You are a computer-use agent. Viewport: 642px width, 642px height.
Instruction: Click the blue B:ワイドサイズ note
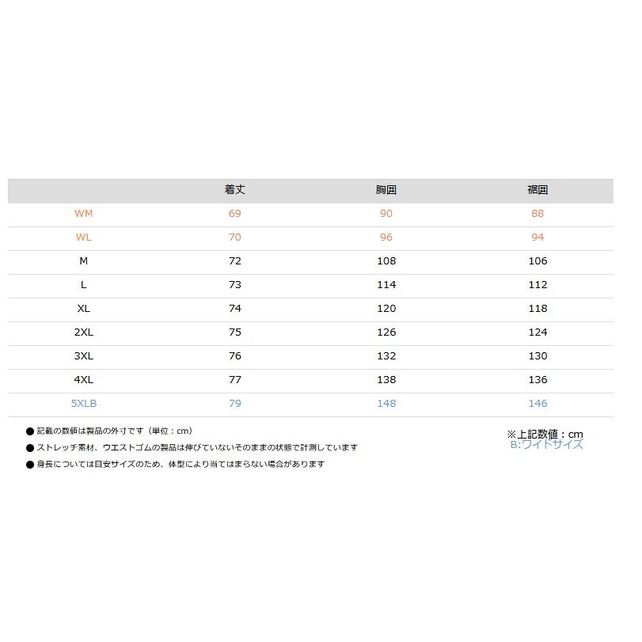coord(546,445)
